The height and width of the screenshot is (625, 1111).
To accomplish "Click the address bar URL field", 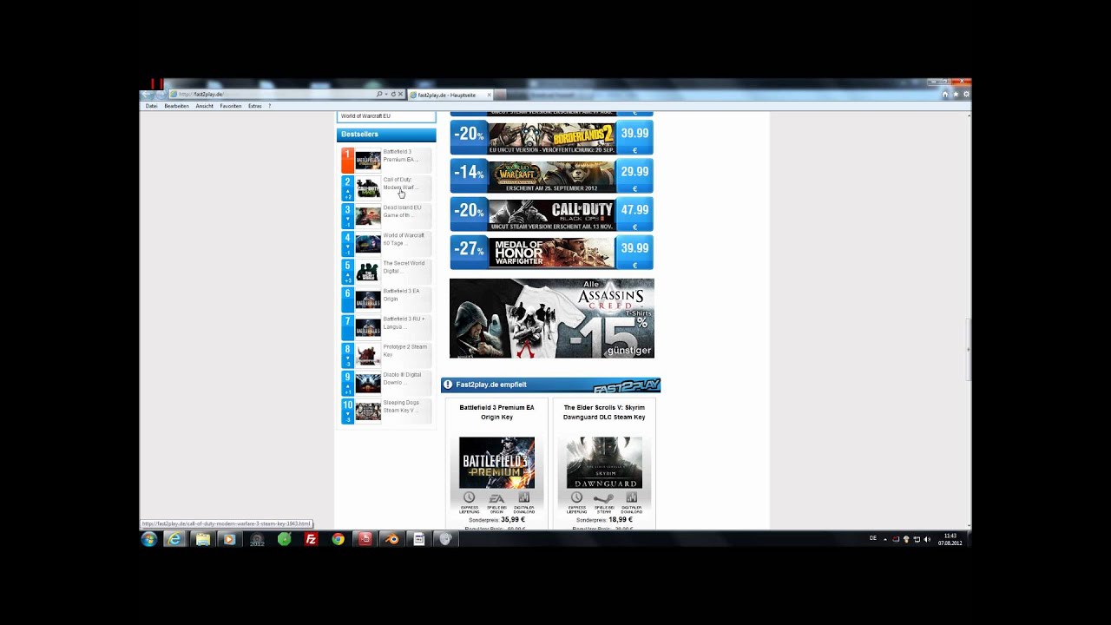I will point(273,94).
